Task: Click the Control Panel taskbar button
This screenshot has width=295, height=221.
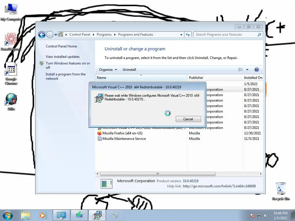Action: 61,215
